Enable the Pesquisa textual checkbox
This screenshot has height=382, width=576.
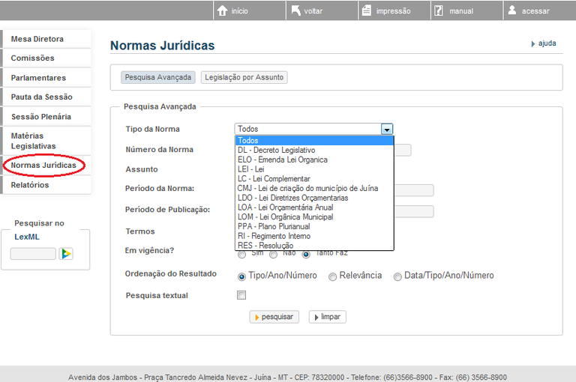point(241,295)
